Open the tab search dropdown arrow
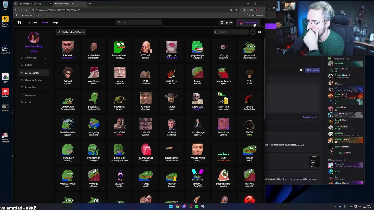The width and height of the screenshot is (374, 210). [15, 4]
